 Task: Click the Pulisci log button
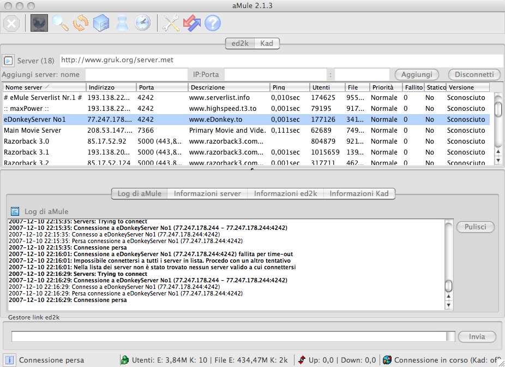(476, 227)
